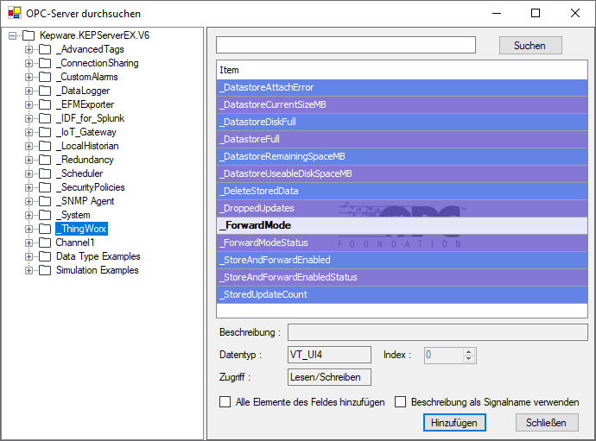Click the _IoT_Gateway folder icon
596x441 pixels.
45,132
